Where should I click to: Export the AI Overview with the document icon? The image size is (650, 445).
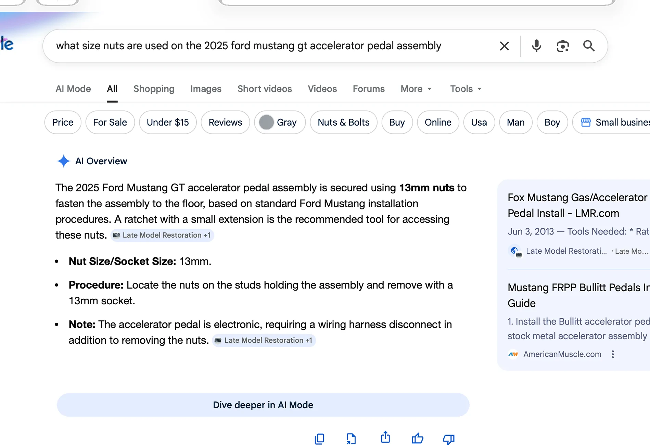[351, 438]
